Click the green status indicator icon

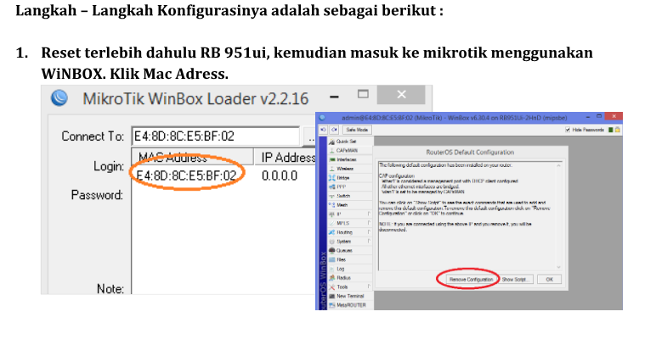611,130
